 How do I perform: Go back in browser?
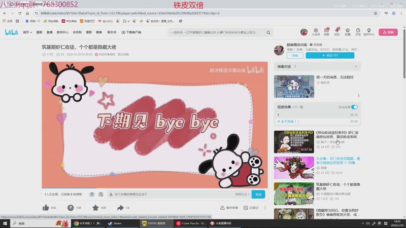coord(5,13)
